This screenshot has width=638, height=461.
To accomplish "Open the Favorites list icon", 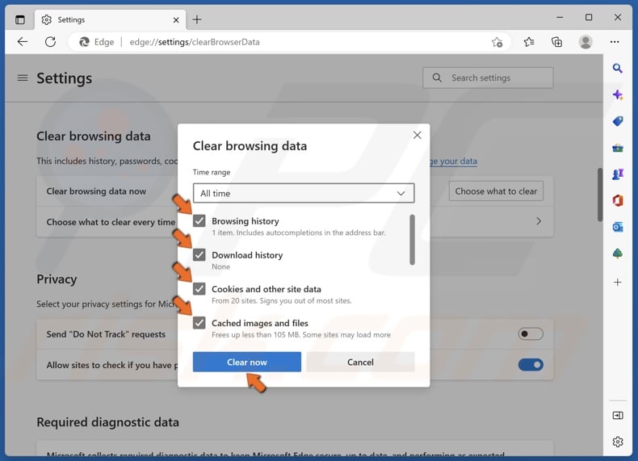I will coord(529,42).
